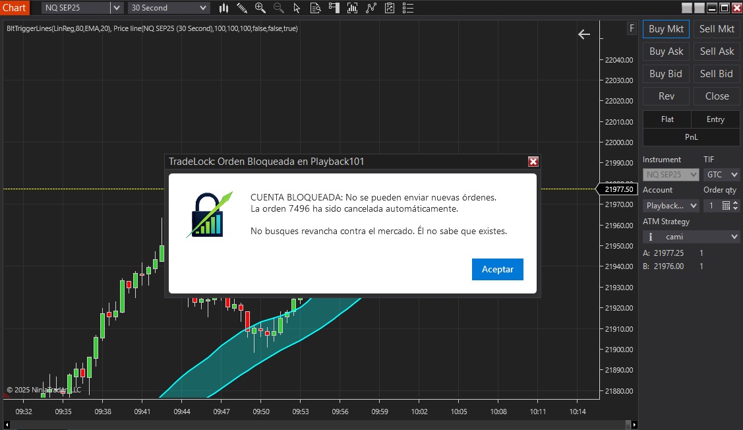The width and height of the screenshot is (743, 430).
Task: Click the back arrow on the chart
Action: [x=584, y=34]
